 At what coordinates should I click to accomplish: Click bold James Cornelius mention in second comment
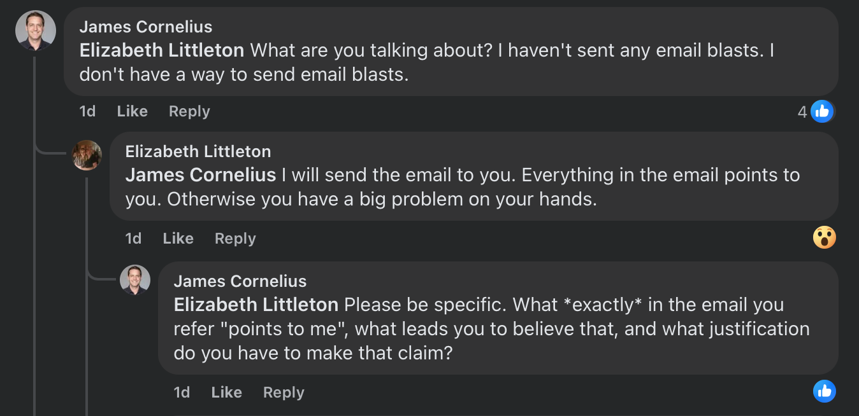pos(200,175)
